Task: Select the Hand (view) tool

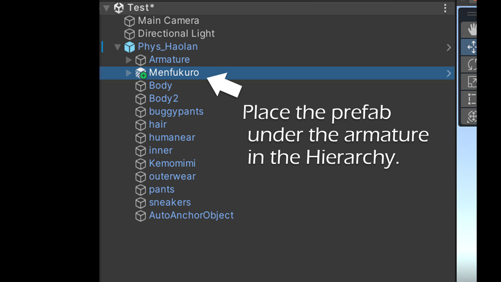Action: [471, 30]
